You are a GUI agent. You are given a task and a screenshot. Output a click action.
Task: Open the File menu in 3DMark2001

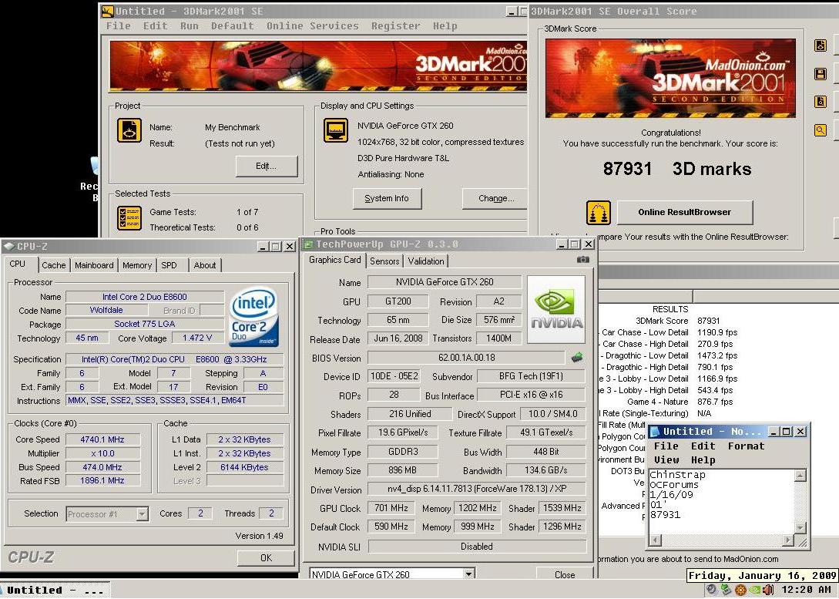(x=118, y=25)
